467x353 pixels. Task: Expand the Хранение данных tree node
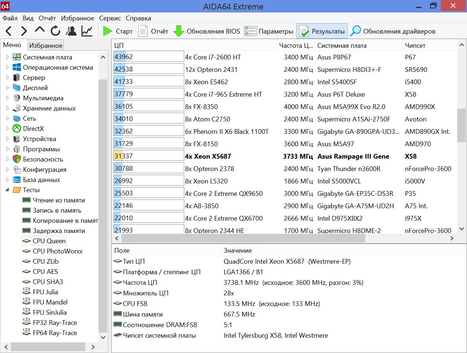click(7, 108)
